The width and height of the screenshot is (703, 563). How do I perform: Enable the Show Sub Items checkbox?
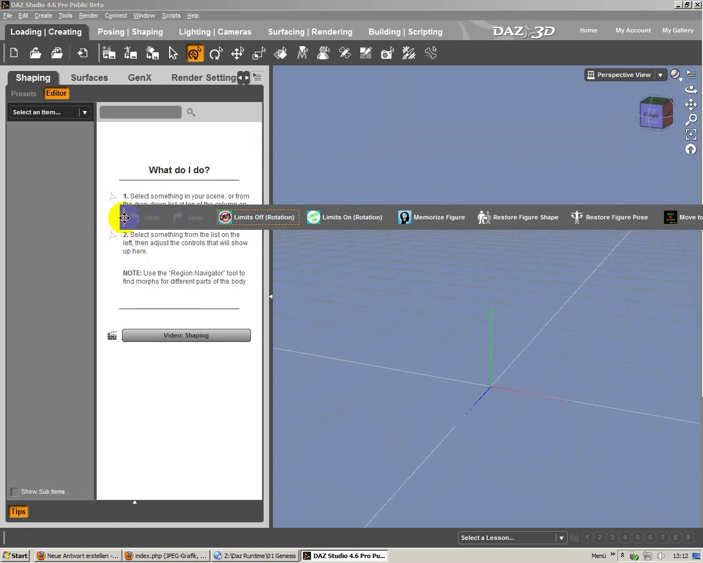click(x=15, y=492)
